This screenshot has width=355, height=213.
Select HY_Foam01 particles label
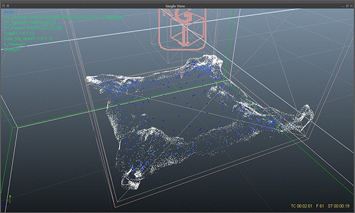33,28
